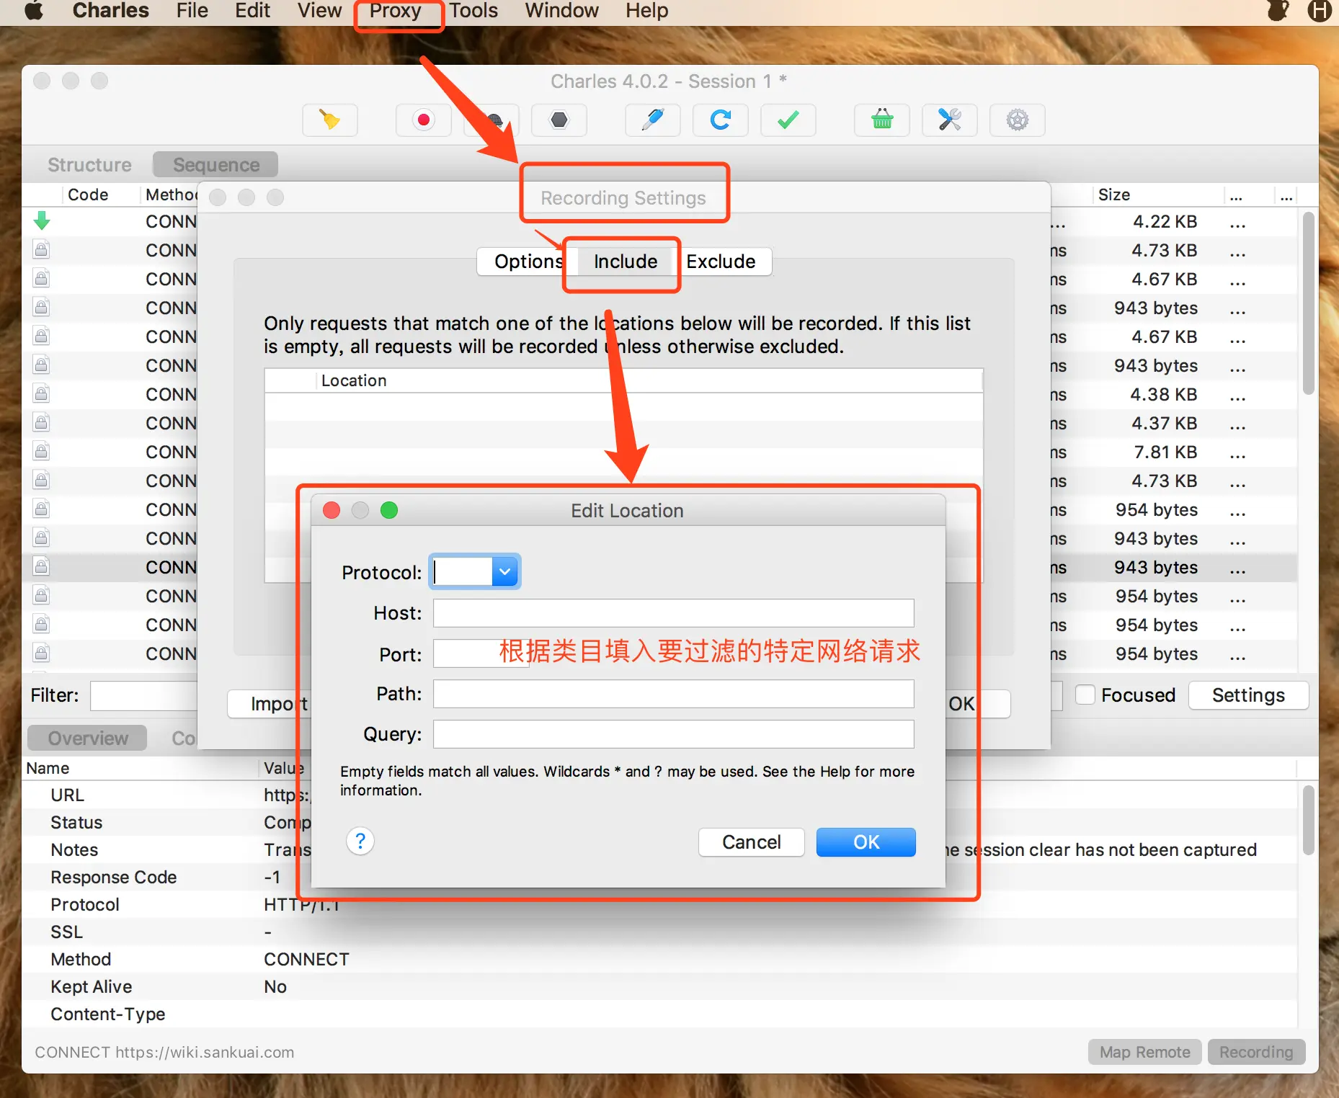Click the Import button in Recording Settings
1339x1098 pixels.
pos(268,704)
